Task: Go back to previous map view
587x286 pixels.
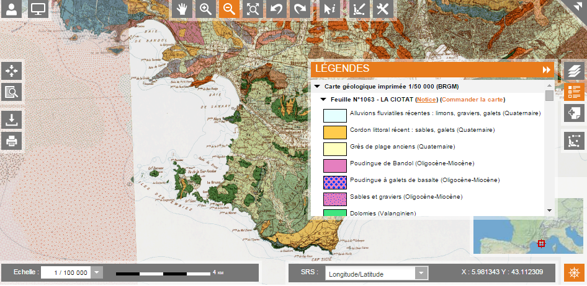Action: point(276,9)
